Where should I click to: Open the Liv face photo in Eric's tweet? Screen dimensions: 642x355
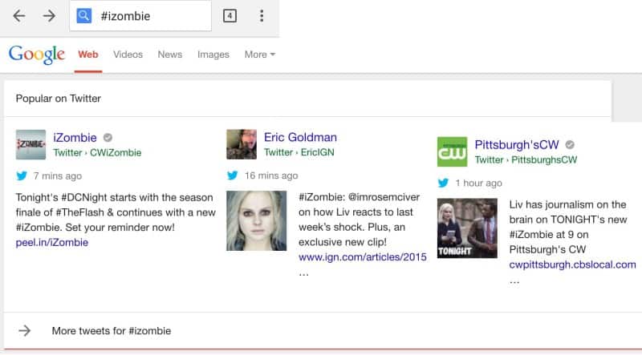256,220
